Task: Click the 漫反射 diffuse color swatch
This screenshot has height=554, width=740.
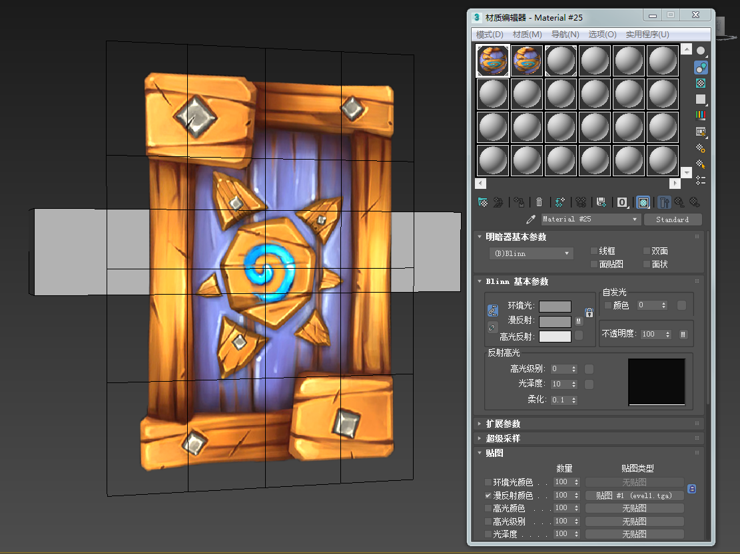Action: point(555,321)
